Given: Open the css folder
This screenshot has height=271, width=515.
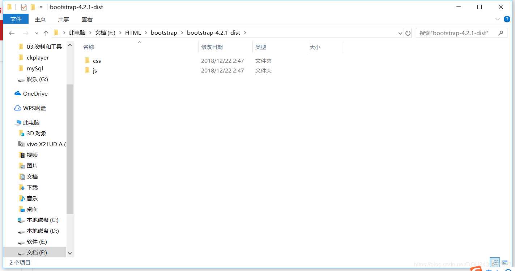Looking at the screenshot, I should [97, 61].
